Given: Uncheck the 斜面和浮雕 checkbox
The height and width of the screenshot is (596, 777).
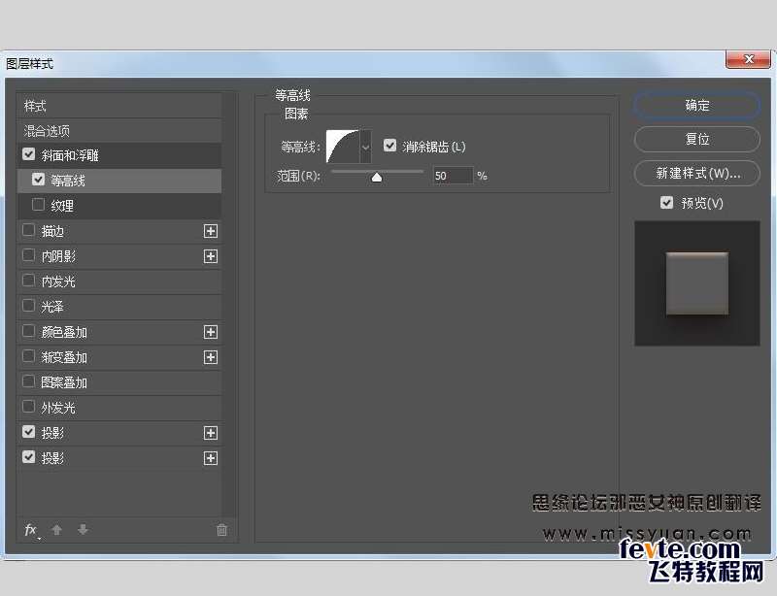Looking at the screenshot, I should [29, 154].
